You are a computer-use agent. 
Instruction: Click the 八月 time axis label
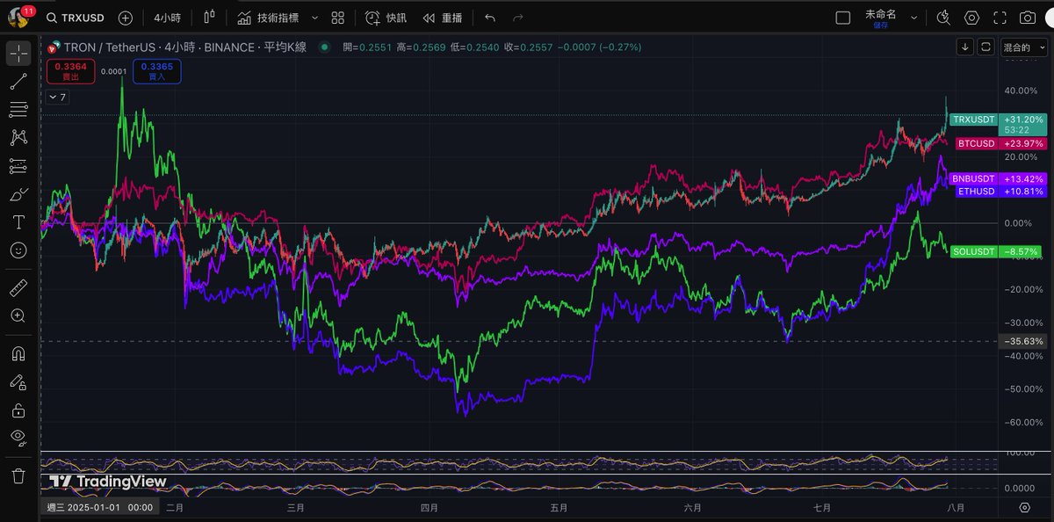(956, 508)
